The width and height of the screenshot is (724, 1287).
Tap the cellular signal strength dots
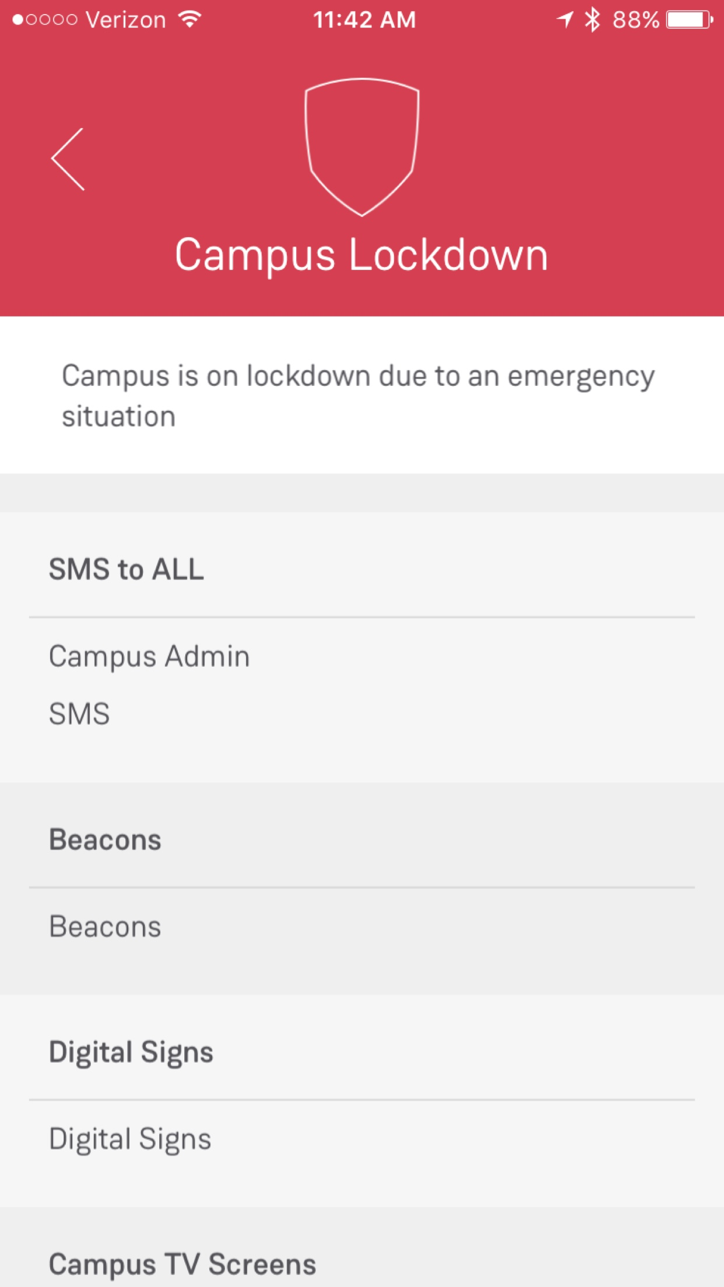(x=45, y=20)
